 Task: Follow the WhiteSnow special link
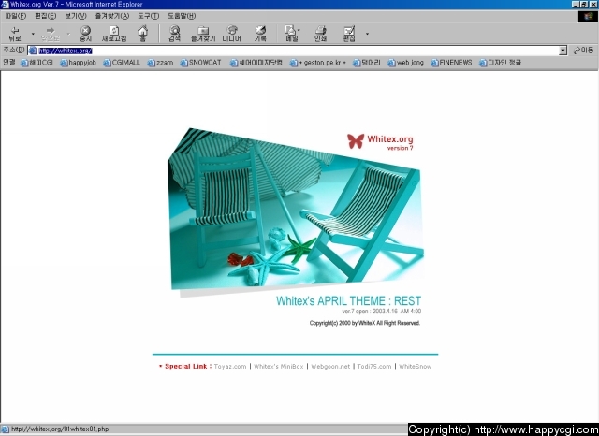[x=416, y=367]
